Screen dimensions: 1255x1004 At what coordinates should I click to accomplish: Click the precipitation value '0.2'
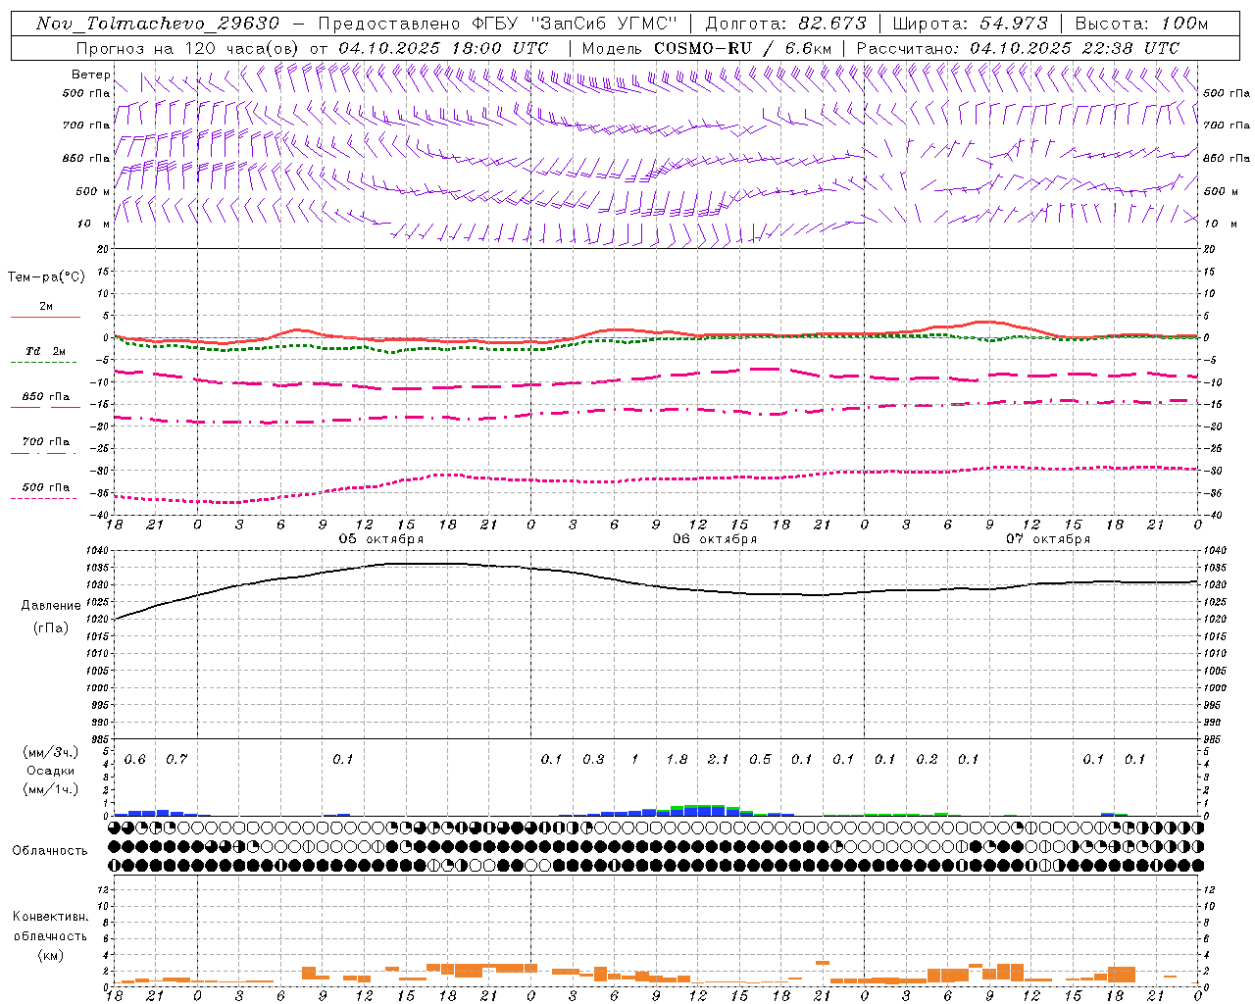click(x=927, y=760)
